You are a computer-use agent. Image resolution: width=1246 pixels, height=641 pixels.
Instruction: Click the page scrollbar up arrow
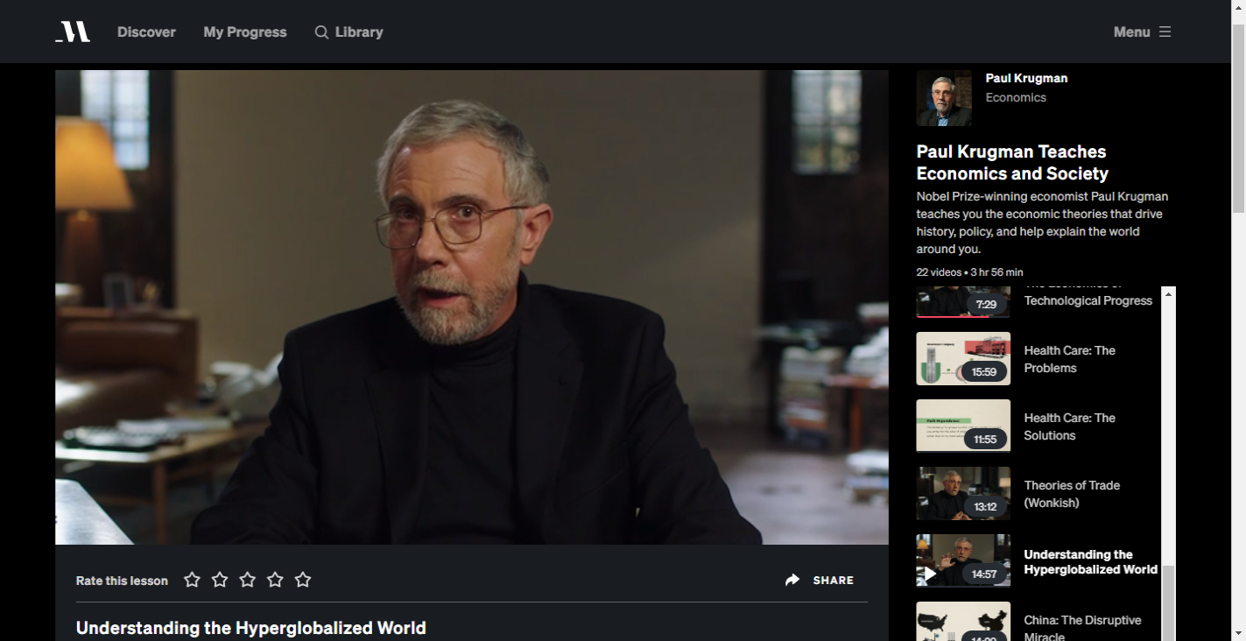tap(1238, 7)
